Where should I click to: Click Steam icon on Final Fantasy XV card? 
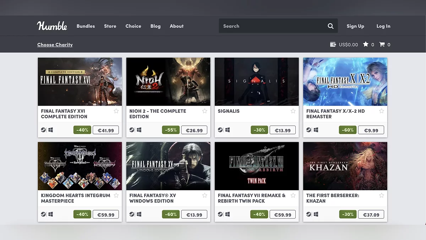(x=132, y=214)
